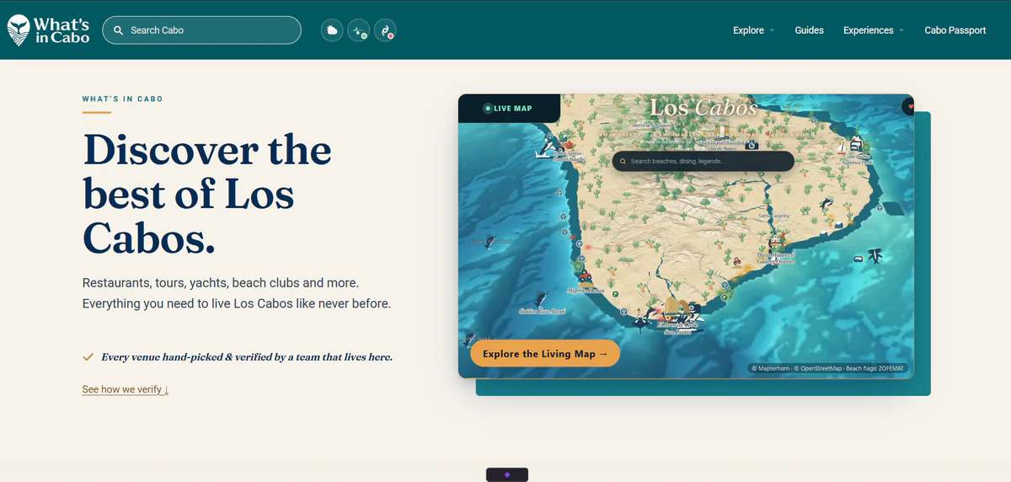Viewport: 1011px width, 482px height.
Task: Select the Santa Catarina map label
Action: point(774,216)
